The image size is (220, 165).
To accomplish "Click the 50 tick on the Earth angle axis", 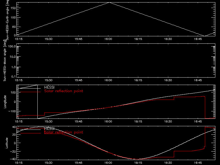I will 14,27.
